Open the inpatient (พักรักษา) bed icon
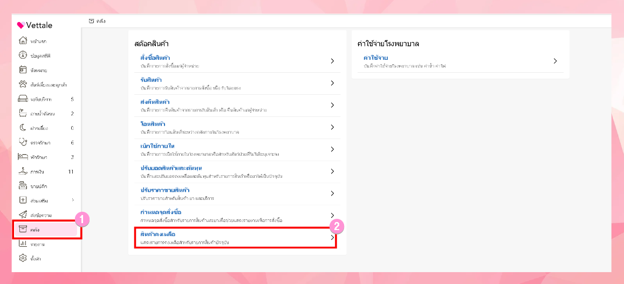This screenshot has height=284, width=624. tap(23, 157)
